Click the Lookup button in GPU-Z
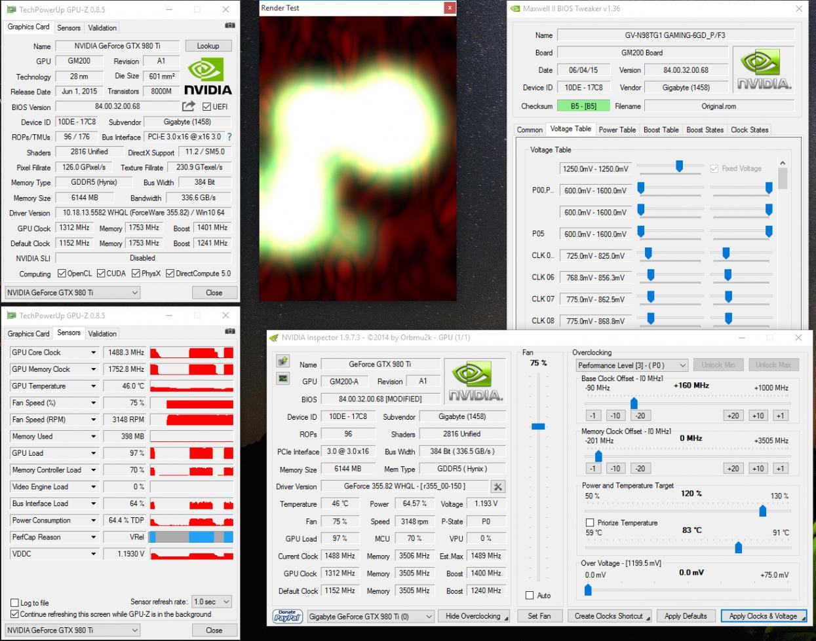The image size is (816, 641). (x=208, y=46)
